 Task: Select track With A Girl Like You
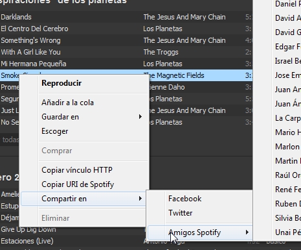pos(30,52)
